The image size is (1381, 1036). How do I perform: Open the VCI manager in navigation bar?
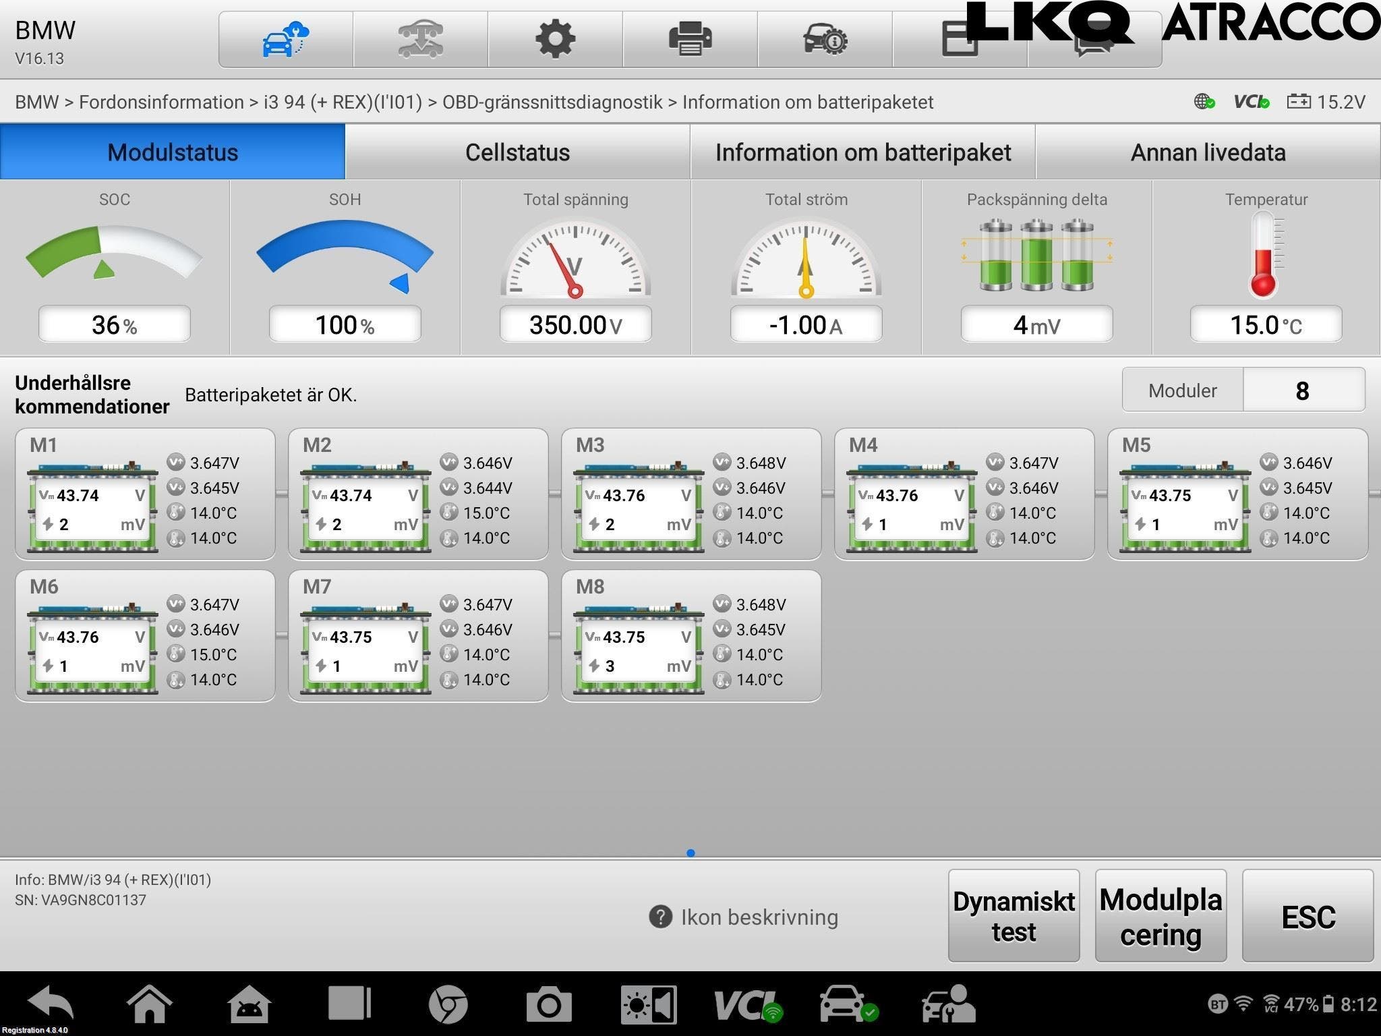[749, 1004]
